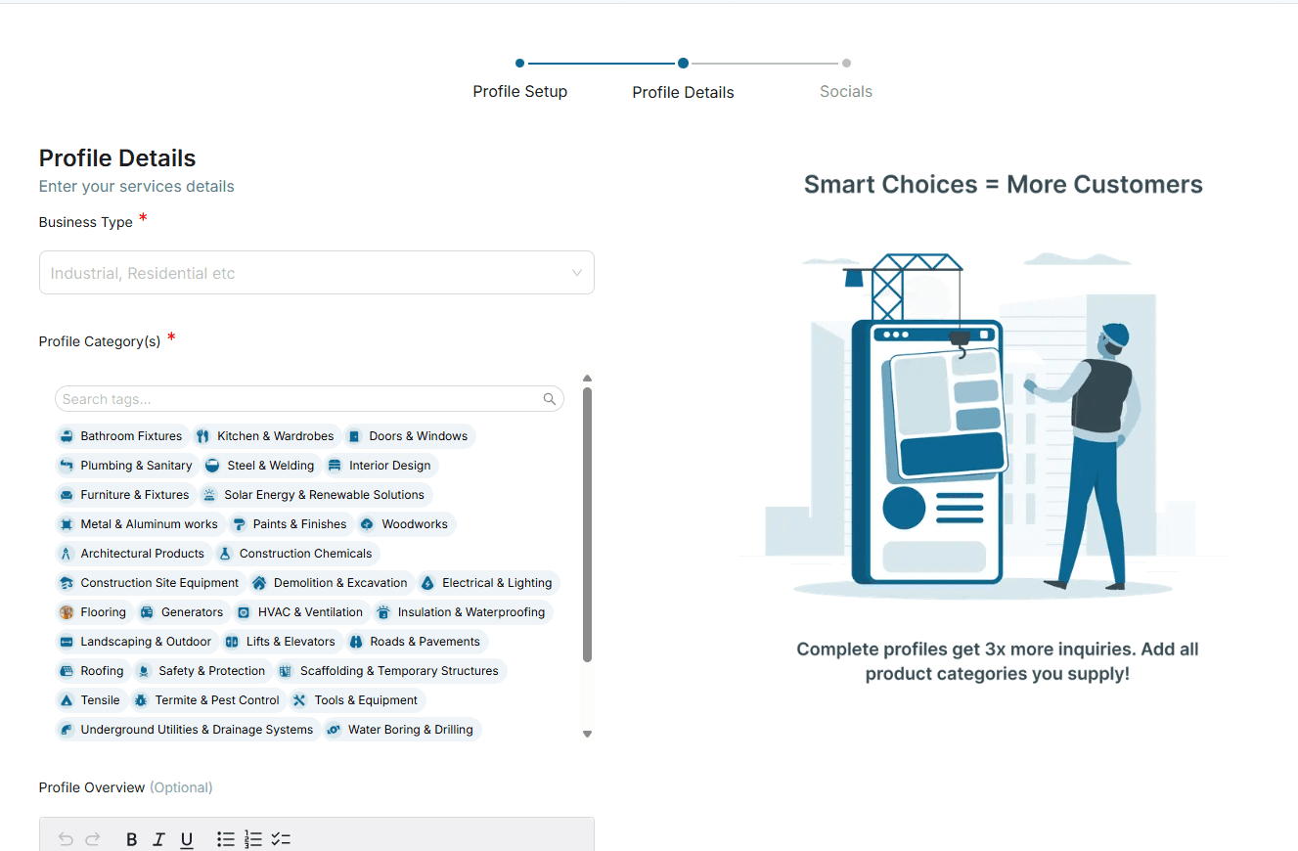The height and width of the screenshot is (851, 1298).
Task: Click the HVAC & Ventilation icon
Action: click(244, 612)
